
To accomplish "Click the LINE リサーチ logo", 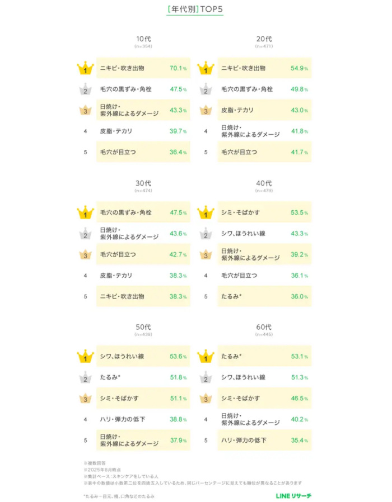I will [293, 495].
